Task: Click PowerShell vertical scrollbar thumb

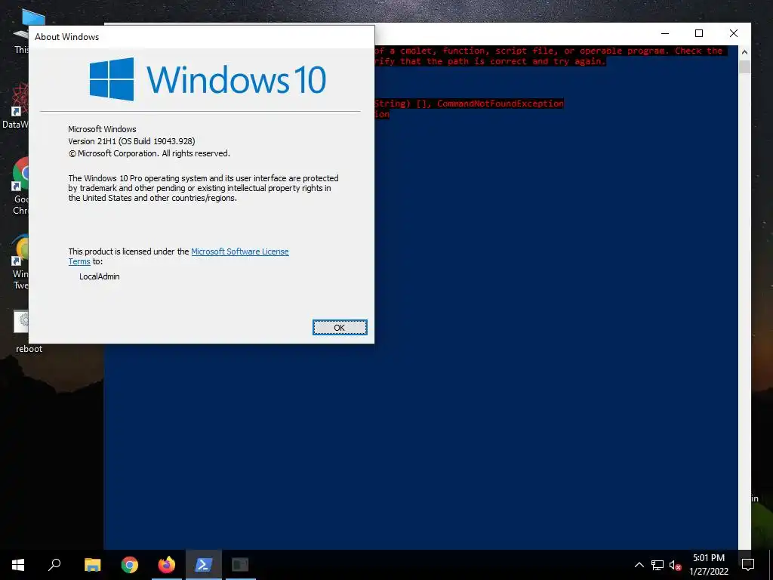Action: pyautogui.click(x=744, y=66)
